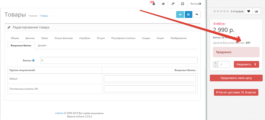Viewport: 265px width, 120px height.
Task: Click the eraser icon in top bar
Action: coord(173,4)
